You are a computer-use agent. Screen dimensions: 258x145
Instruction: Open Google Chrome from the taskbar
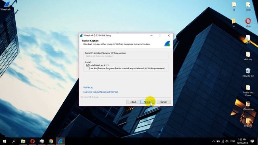click(51, 141)
